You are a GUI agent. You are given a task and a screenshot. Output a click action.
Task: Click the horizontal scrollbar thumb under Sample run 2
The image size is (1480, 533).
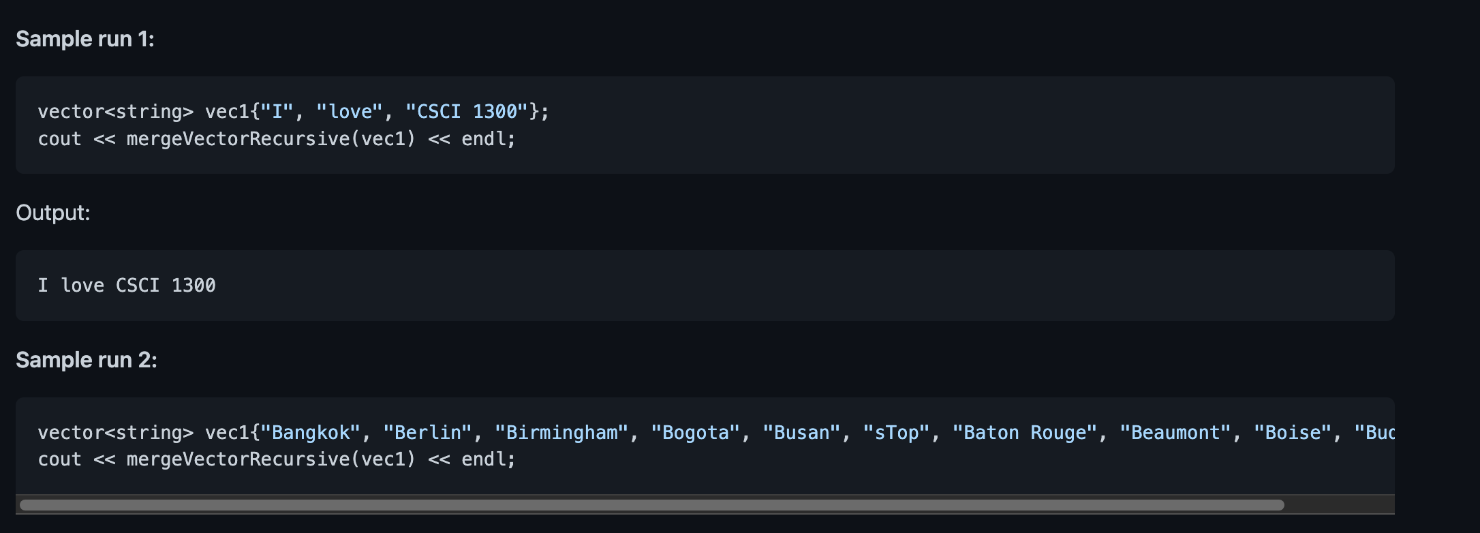652,505
